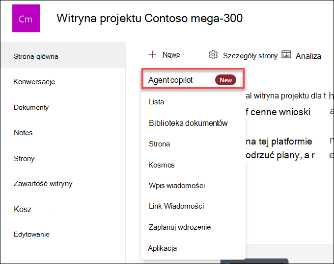334x264 pixels.
Task: Open Zawartość witryny in navigation
Action: [43, 184]
